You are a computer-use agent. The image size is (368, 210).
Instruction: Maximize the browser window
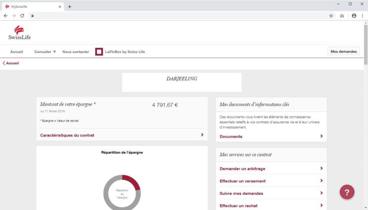(x=350, y=4)
